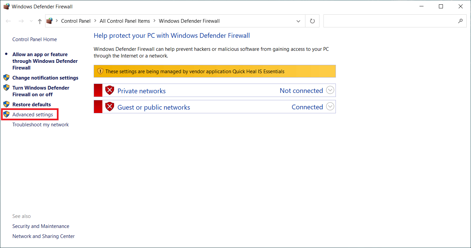Expand the address bar history dropdown
471x248 pixels.
tap(298, 21)
